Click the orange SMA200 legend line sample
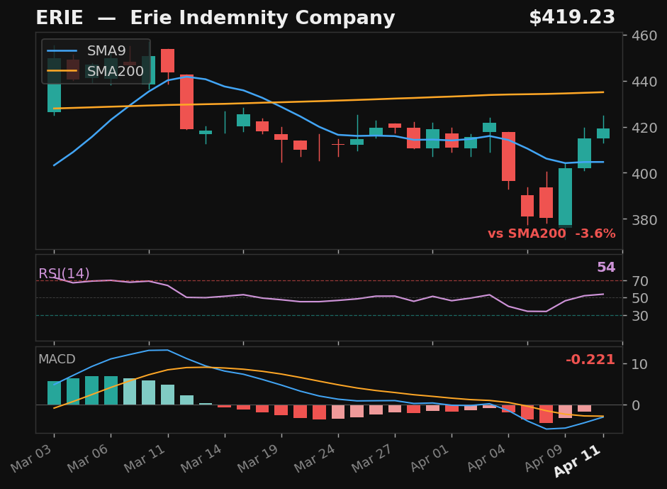 pyautogui.click(x=62, y=71)
